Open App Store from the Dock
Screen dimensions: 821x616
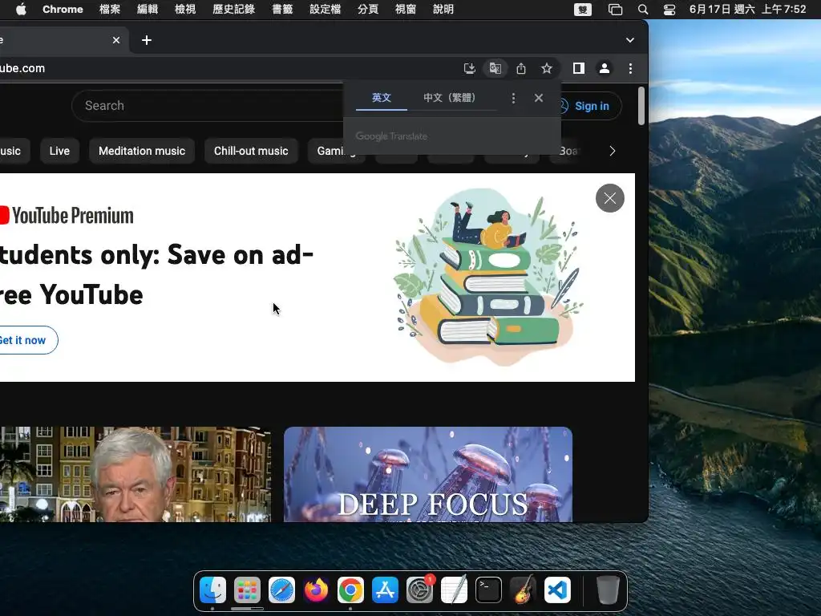(386, 590)
